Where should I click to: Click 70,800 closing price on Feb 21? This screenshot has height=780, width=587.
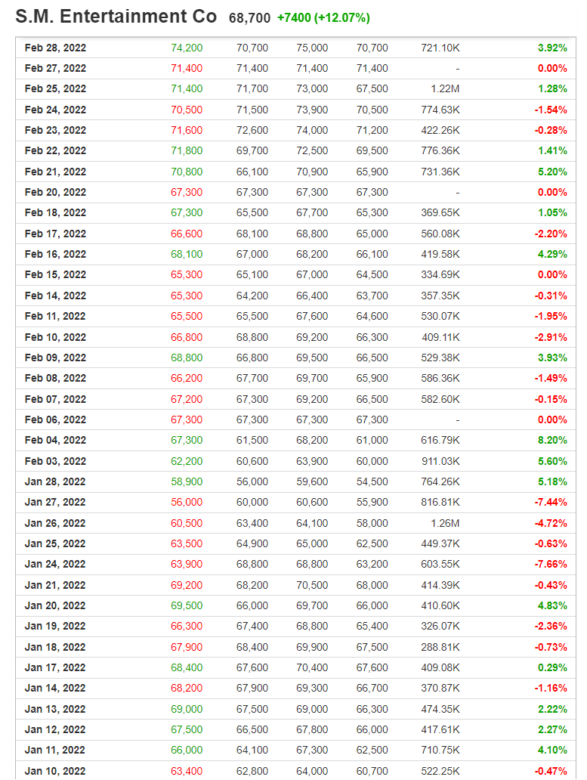pyautogui.click(x=187, y=172)
